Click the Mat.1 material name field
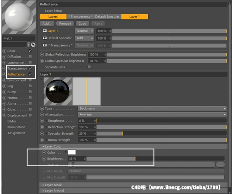The image size is (232, 194). 19,38
